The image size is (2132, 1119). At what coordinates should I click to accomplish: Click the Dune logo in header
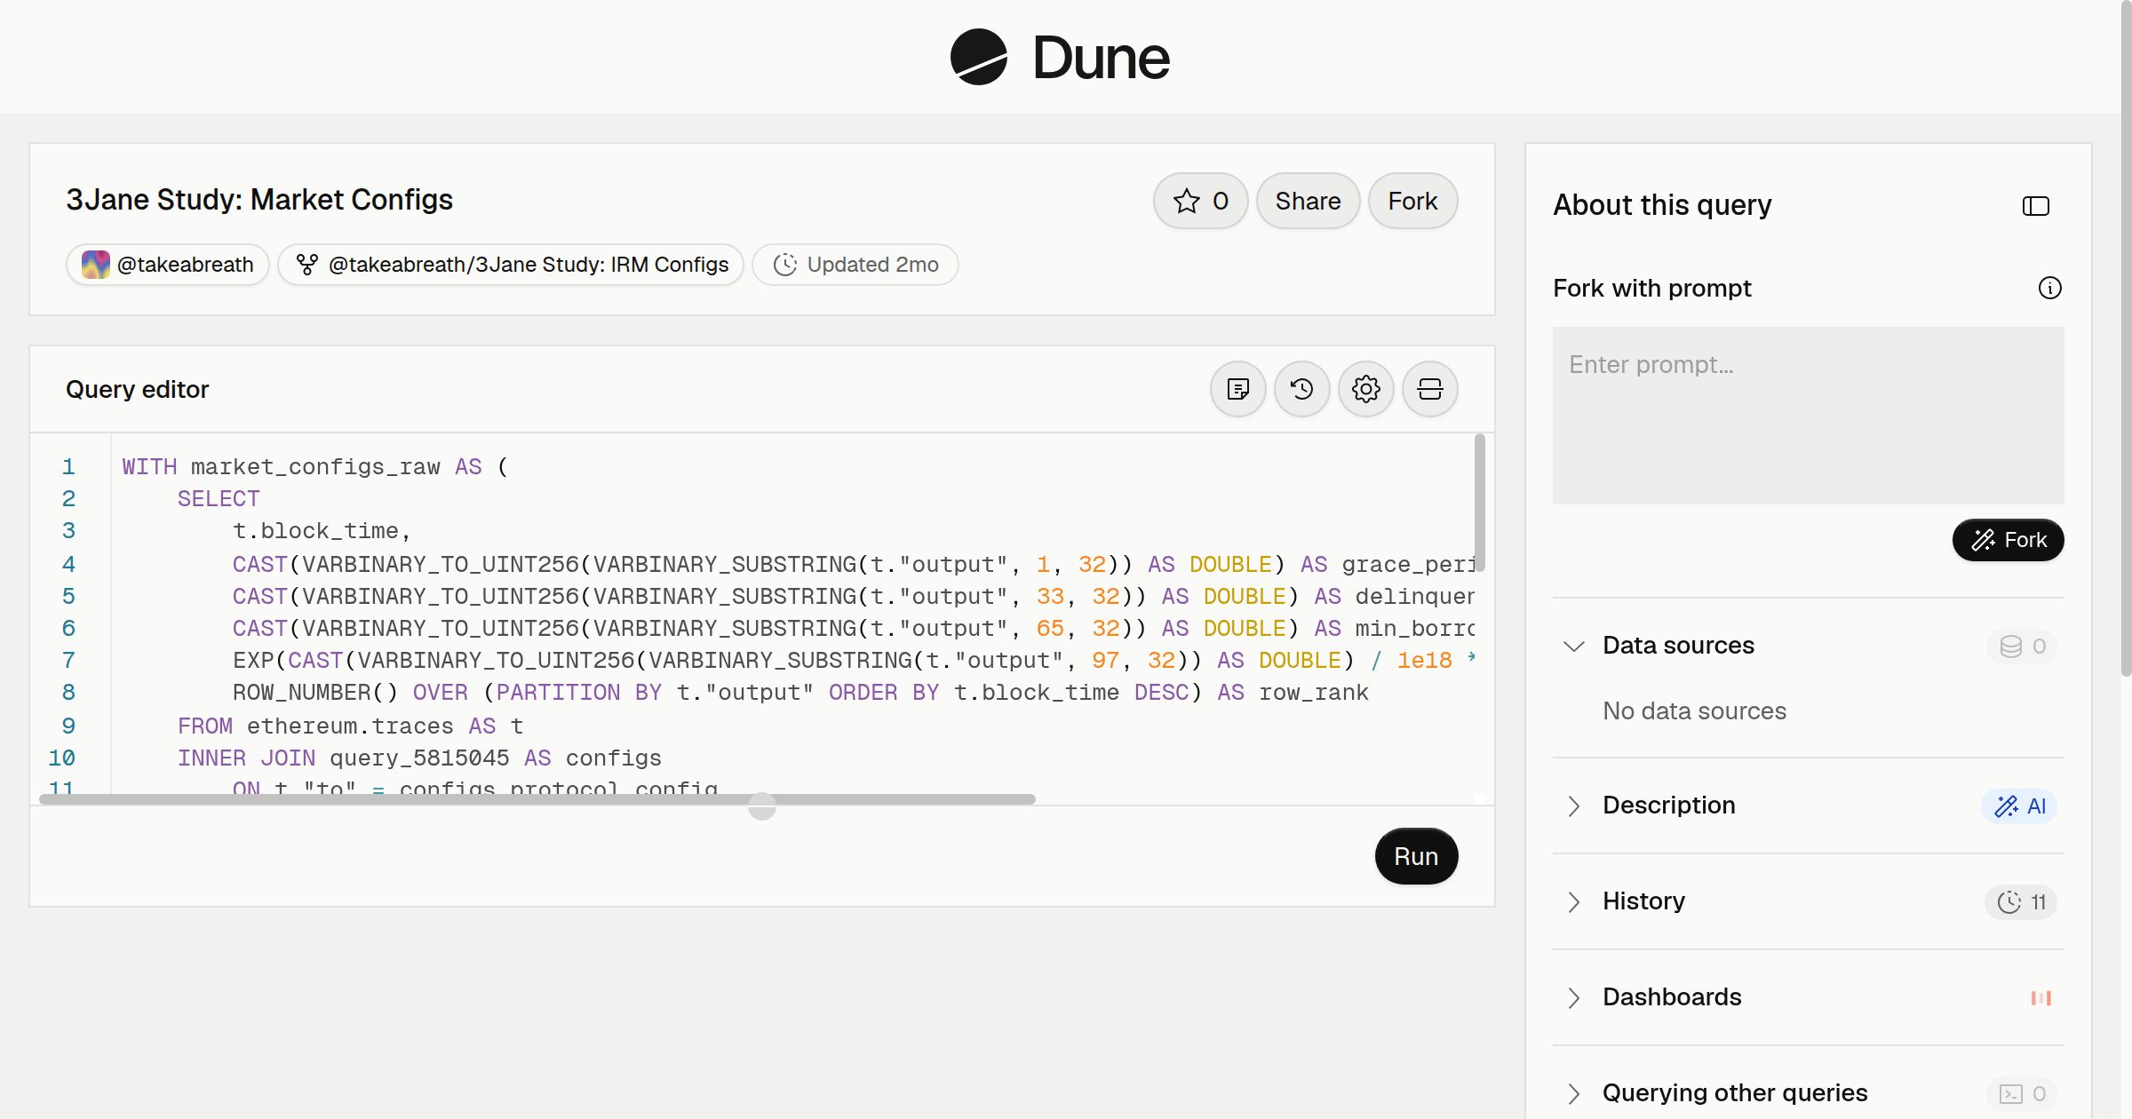[x=1060, y=57]
